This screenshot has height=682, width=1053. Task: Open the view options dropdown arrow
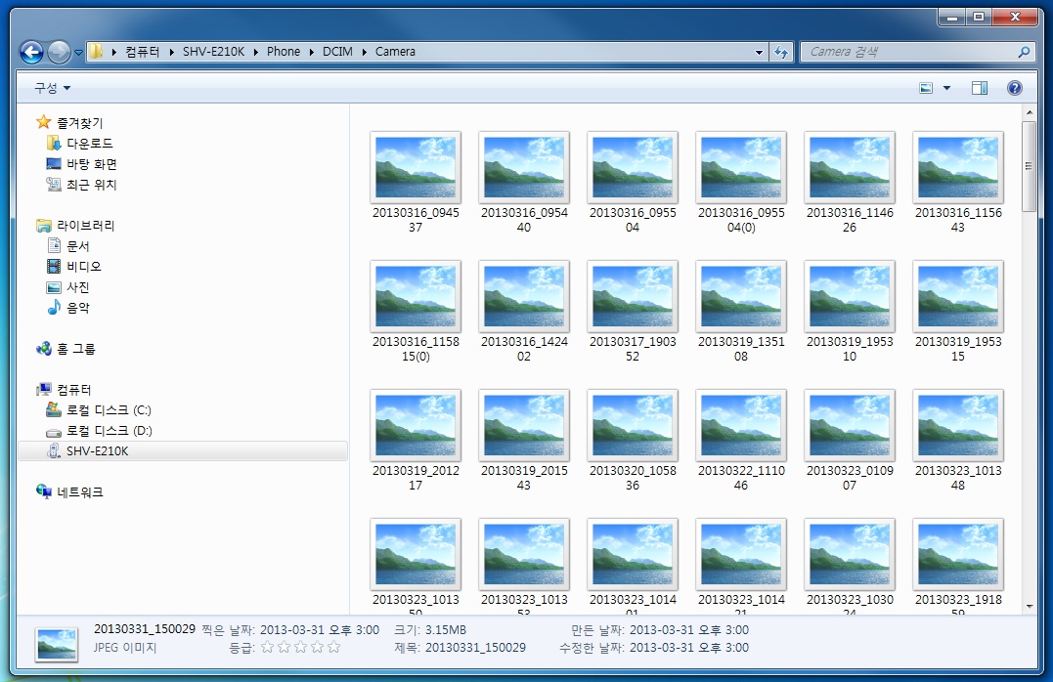click(x=946, y=88)
